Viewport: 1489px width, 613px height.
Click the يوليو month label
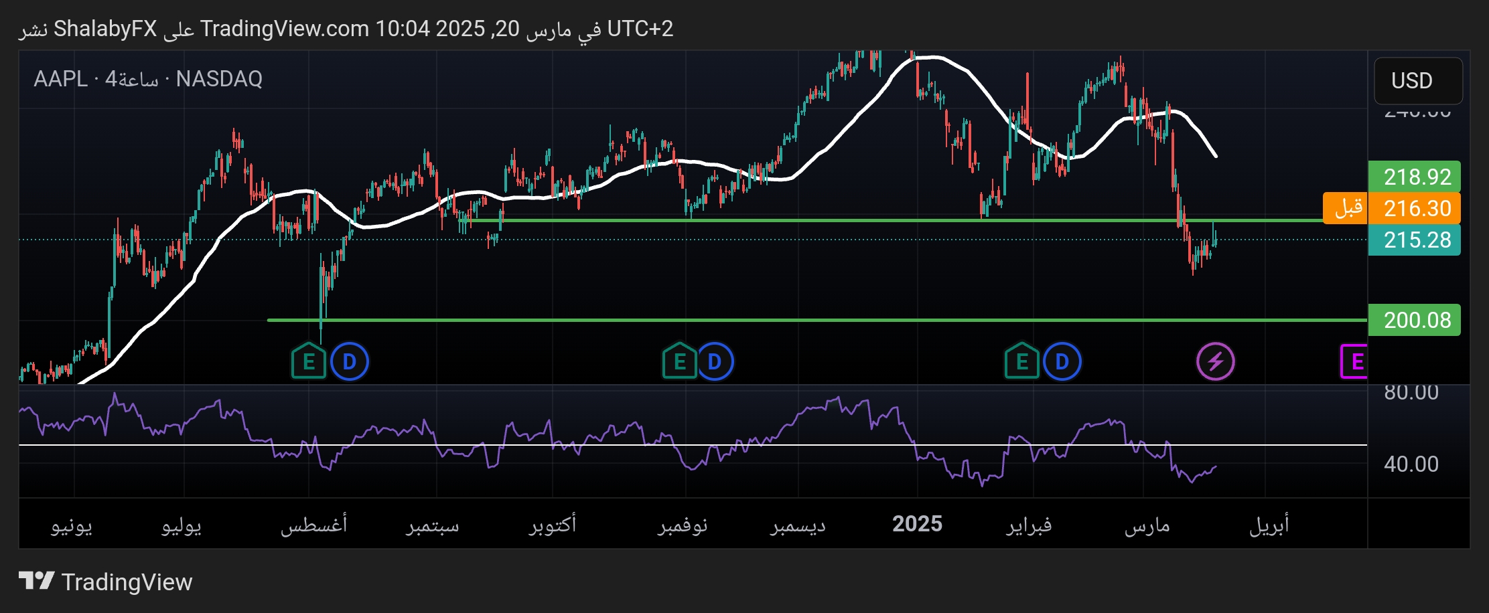tap(182, 525)
